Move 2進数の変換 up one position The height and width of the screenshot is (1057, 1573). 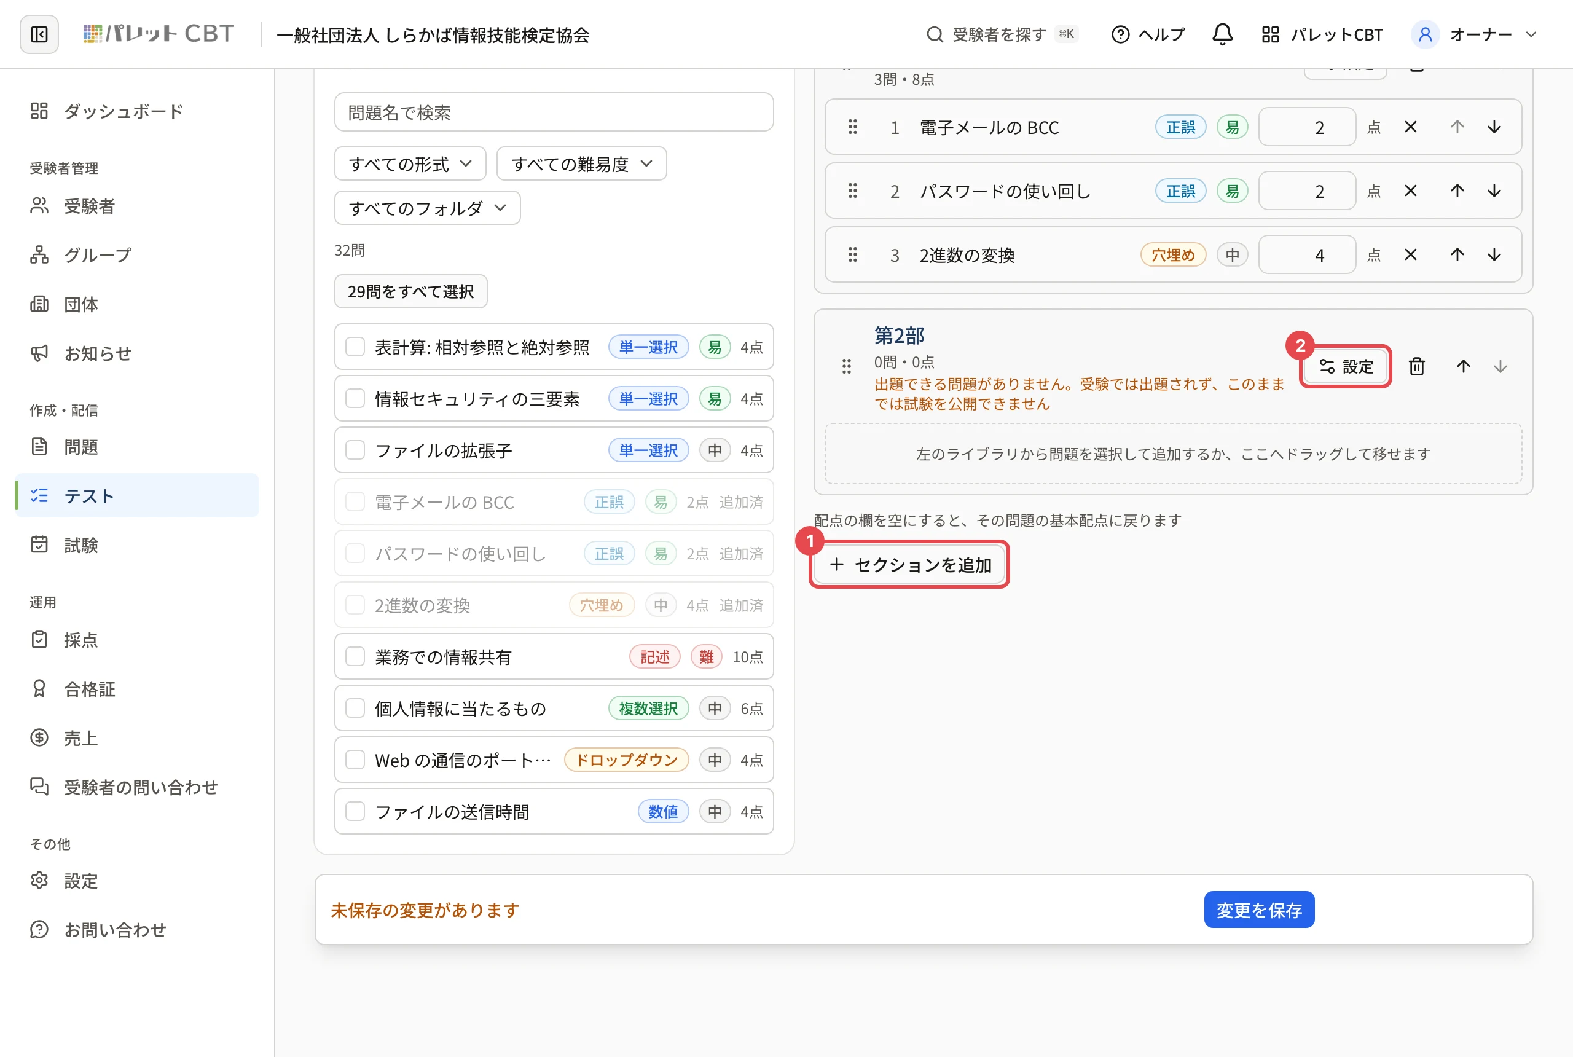click(x=1457, y=255)
